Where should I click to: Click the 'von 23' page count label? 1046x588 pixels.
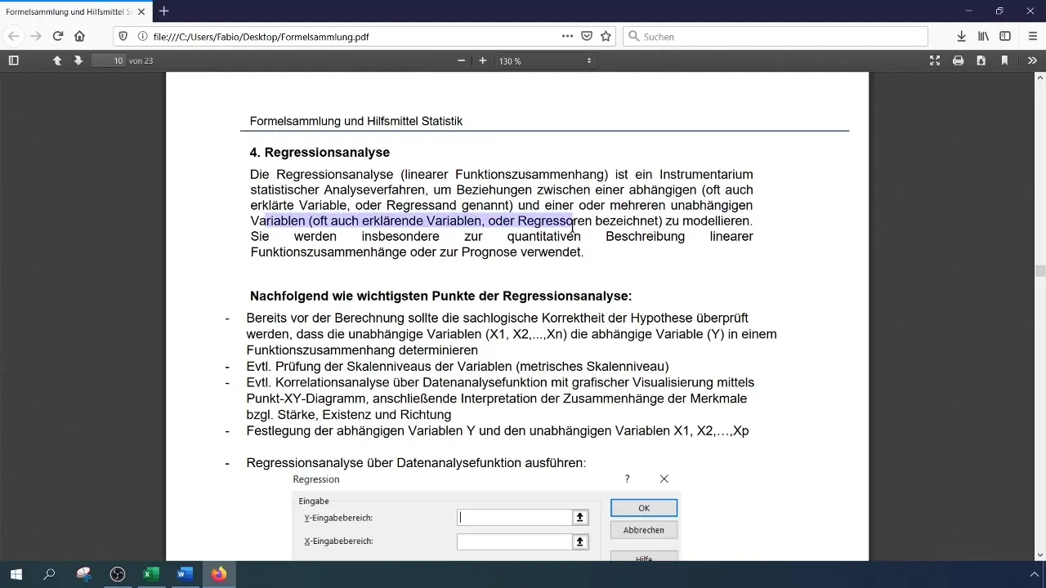[141, 61]
